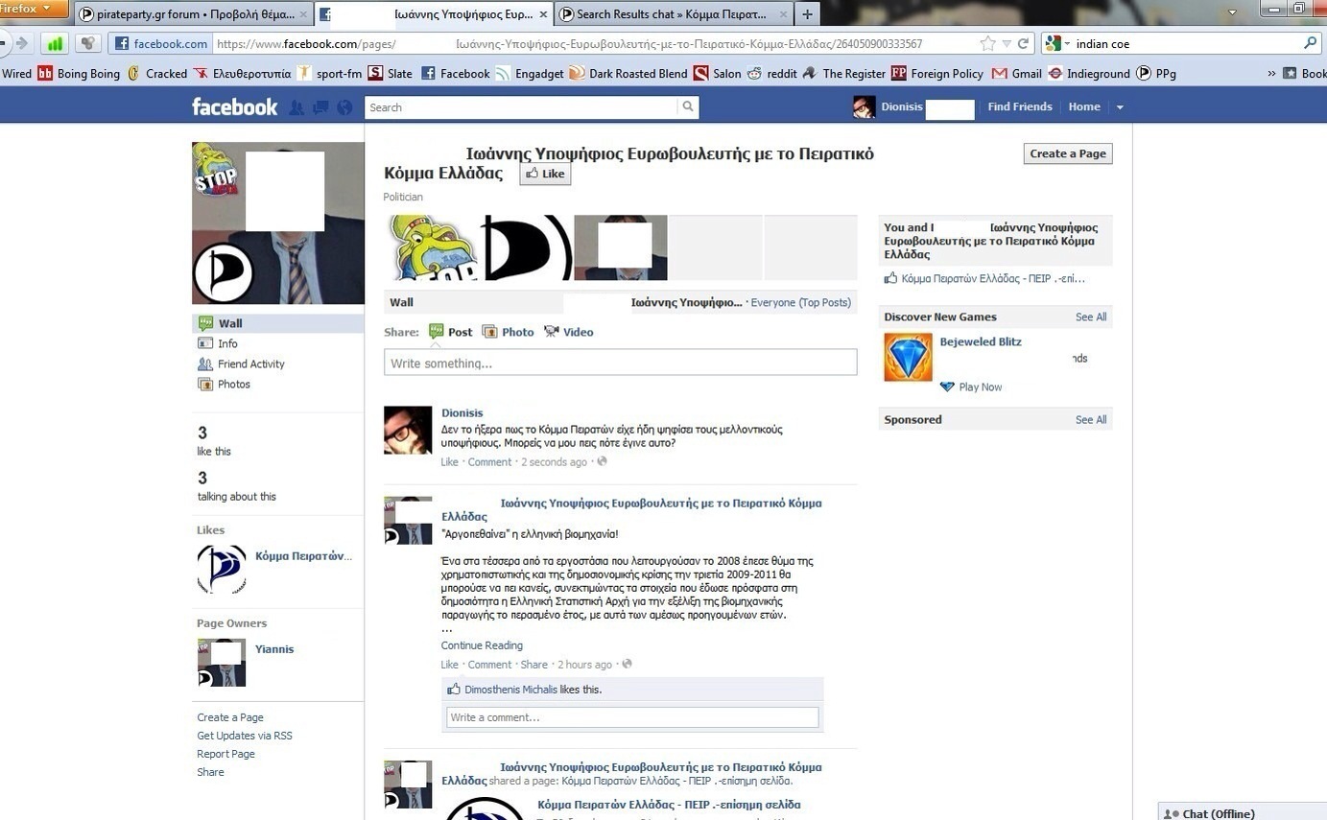Open a new tab with plus button
The width and height of the screenshot is (1327, 820).
pos(807,14)
